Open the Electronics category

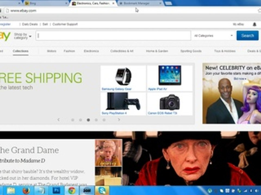click(91, 51)
